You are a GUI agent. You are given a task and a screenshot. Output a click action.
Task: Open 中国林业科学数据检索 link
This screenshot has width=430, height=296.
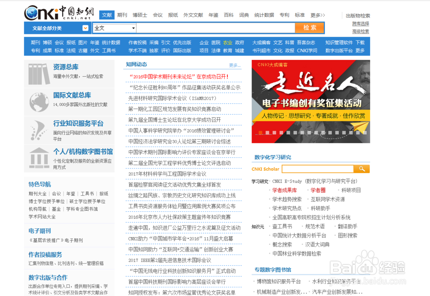(x=297, y=253)
